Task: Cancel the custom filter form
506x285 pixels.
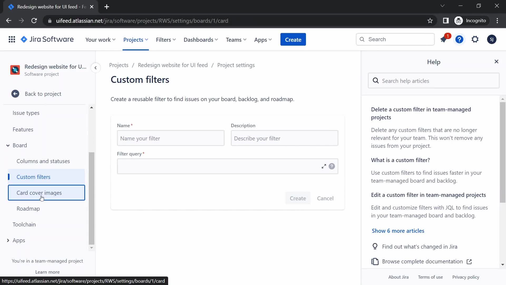Action: coord(325,198)
